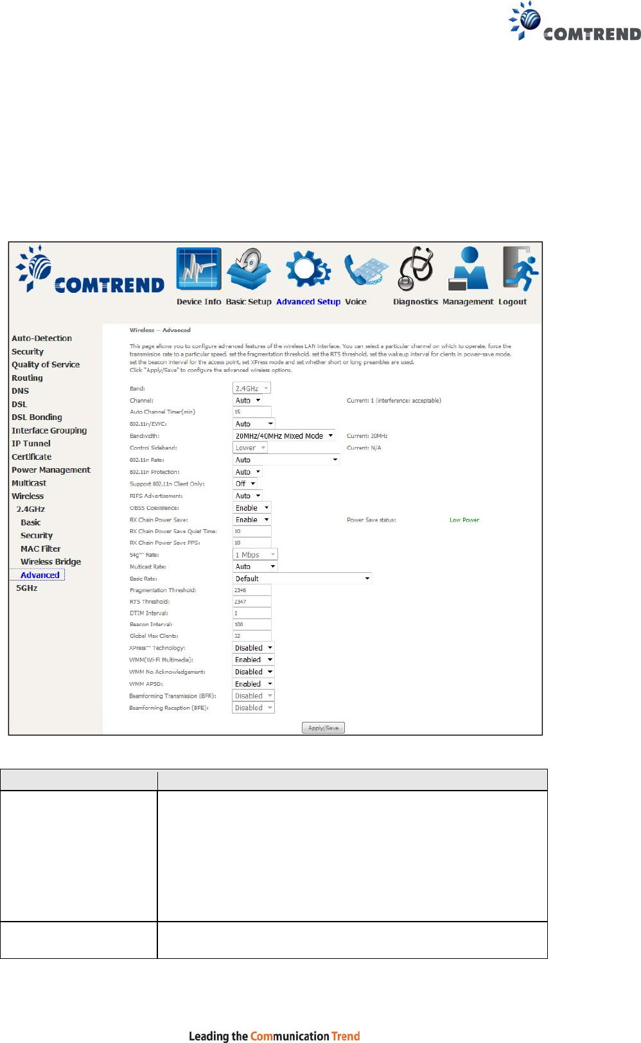Click the Apply/Save button
The height and width of the screenshot is (1043, 641).
point(323,728)
